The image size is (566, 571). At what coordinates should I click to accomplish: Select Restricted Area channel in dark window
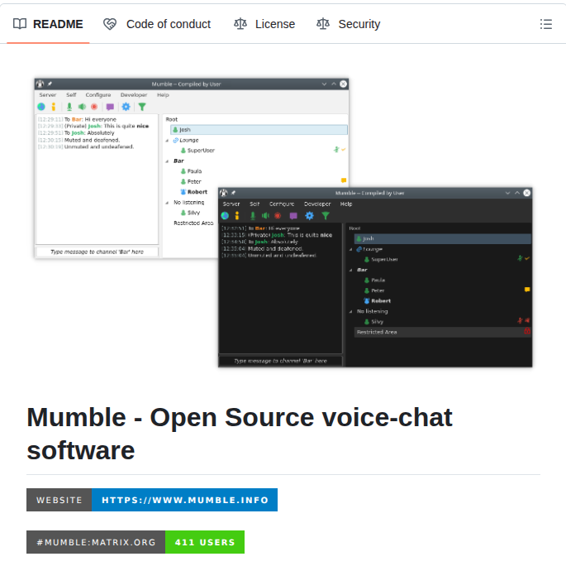point(442,332)
